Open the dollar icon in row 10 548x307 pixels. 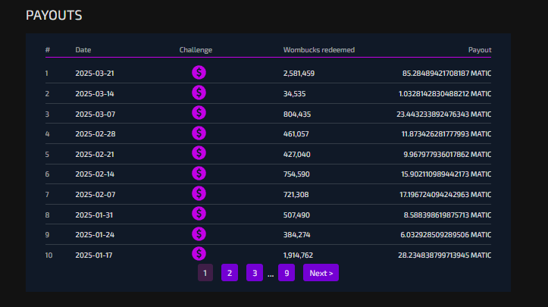click(x=199, y=254)
